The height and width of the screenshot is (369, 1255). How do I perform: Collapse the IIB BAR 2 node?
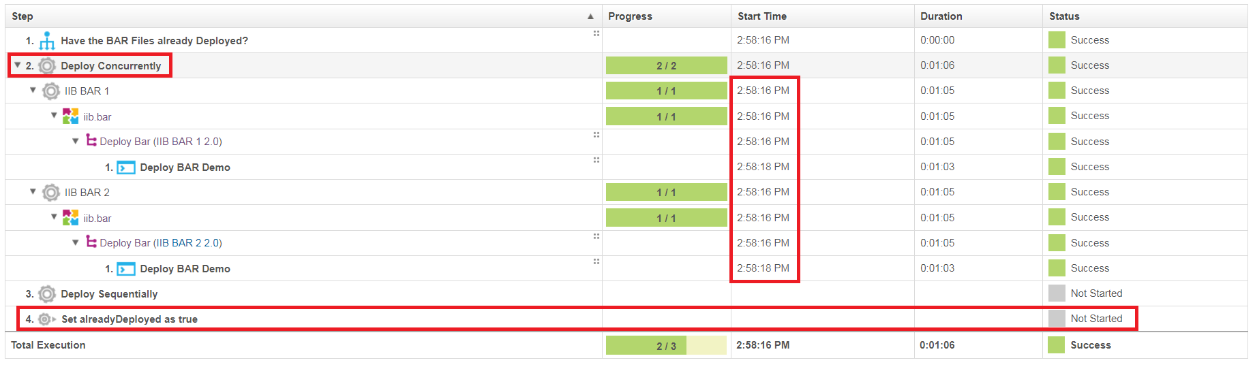[33, 192]
